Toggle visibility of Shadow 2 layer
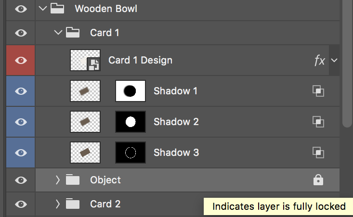The height and width of the screenshot is (217, 353). 21,122
